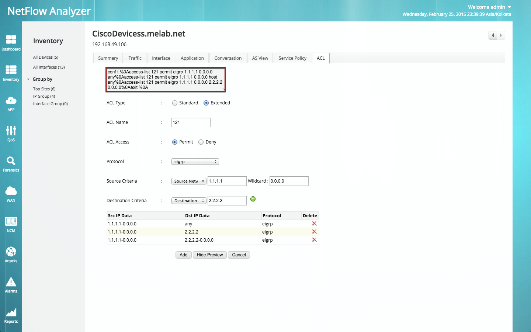The width and height of the screenshot is (531, 332).
Task: Select the Standard ACL type
Action: coord(175,103)
